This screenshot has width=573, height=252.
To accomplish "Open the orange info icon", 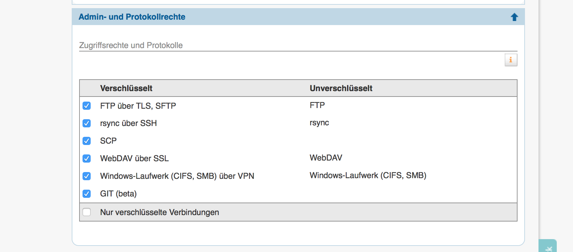I will point(511,60).
